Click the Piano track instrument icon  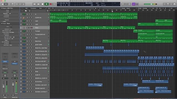click(24, 28)
